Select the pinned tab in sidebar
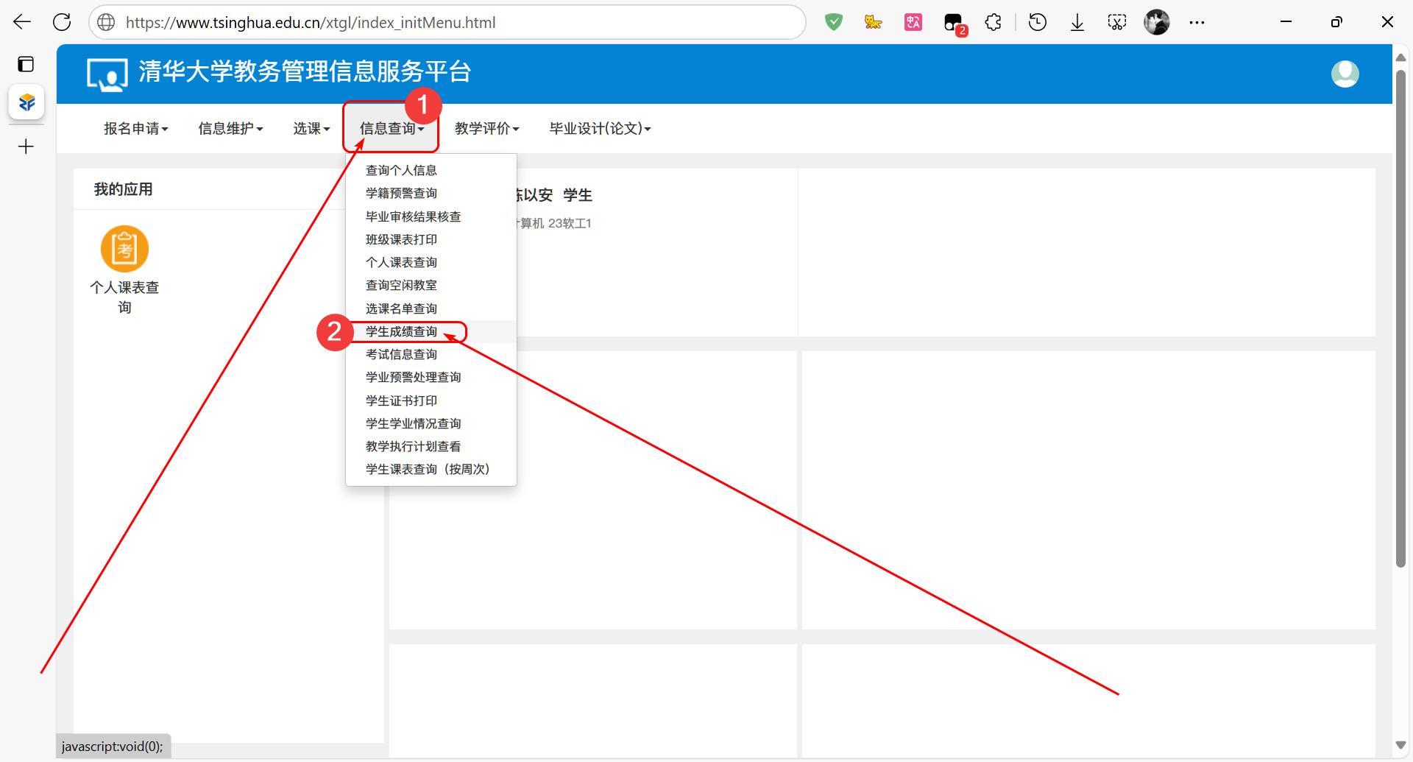The width and height of the screenshot is (1413, 762). click(x=26, y=102)
